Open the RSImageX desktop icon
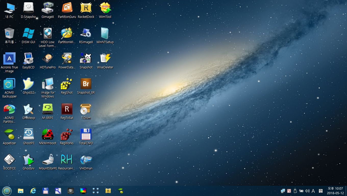 (x=86, y=36)
